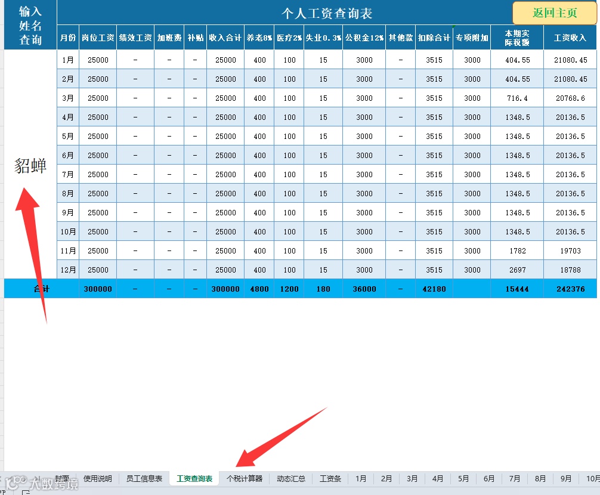600x495 pixels.
Task: Select the 公积金12% column header
Action: (x=364, y=38)
